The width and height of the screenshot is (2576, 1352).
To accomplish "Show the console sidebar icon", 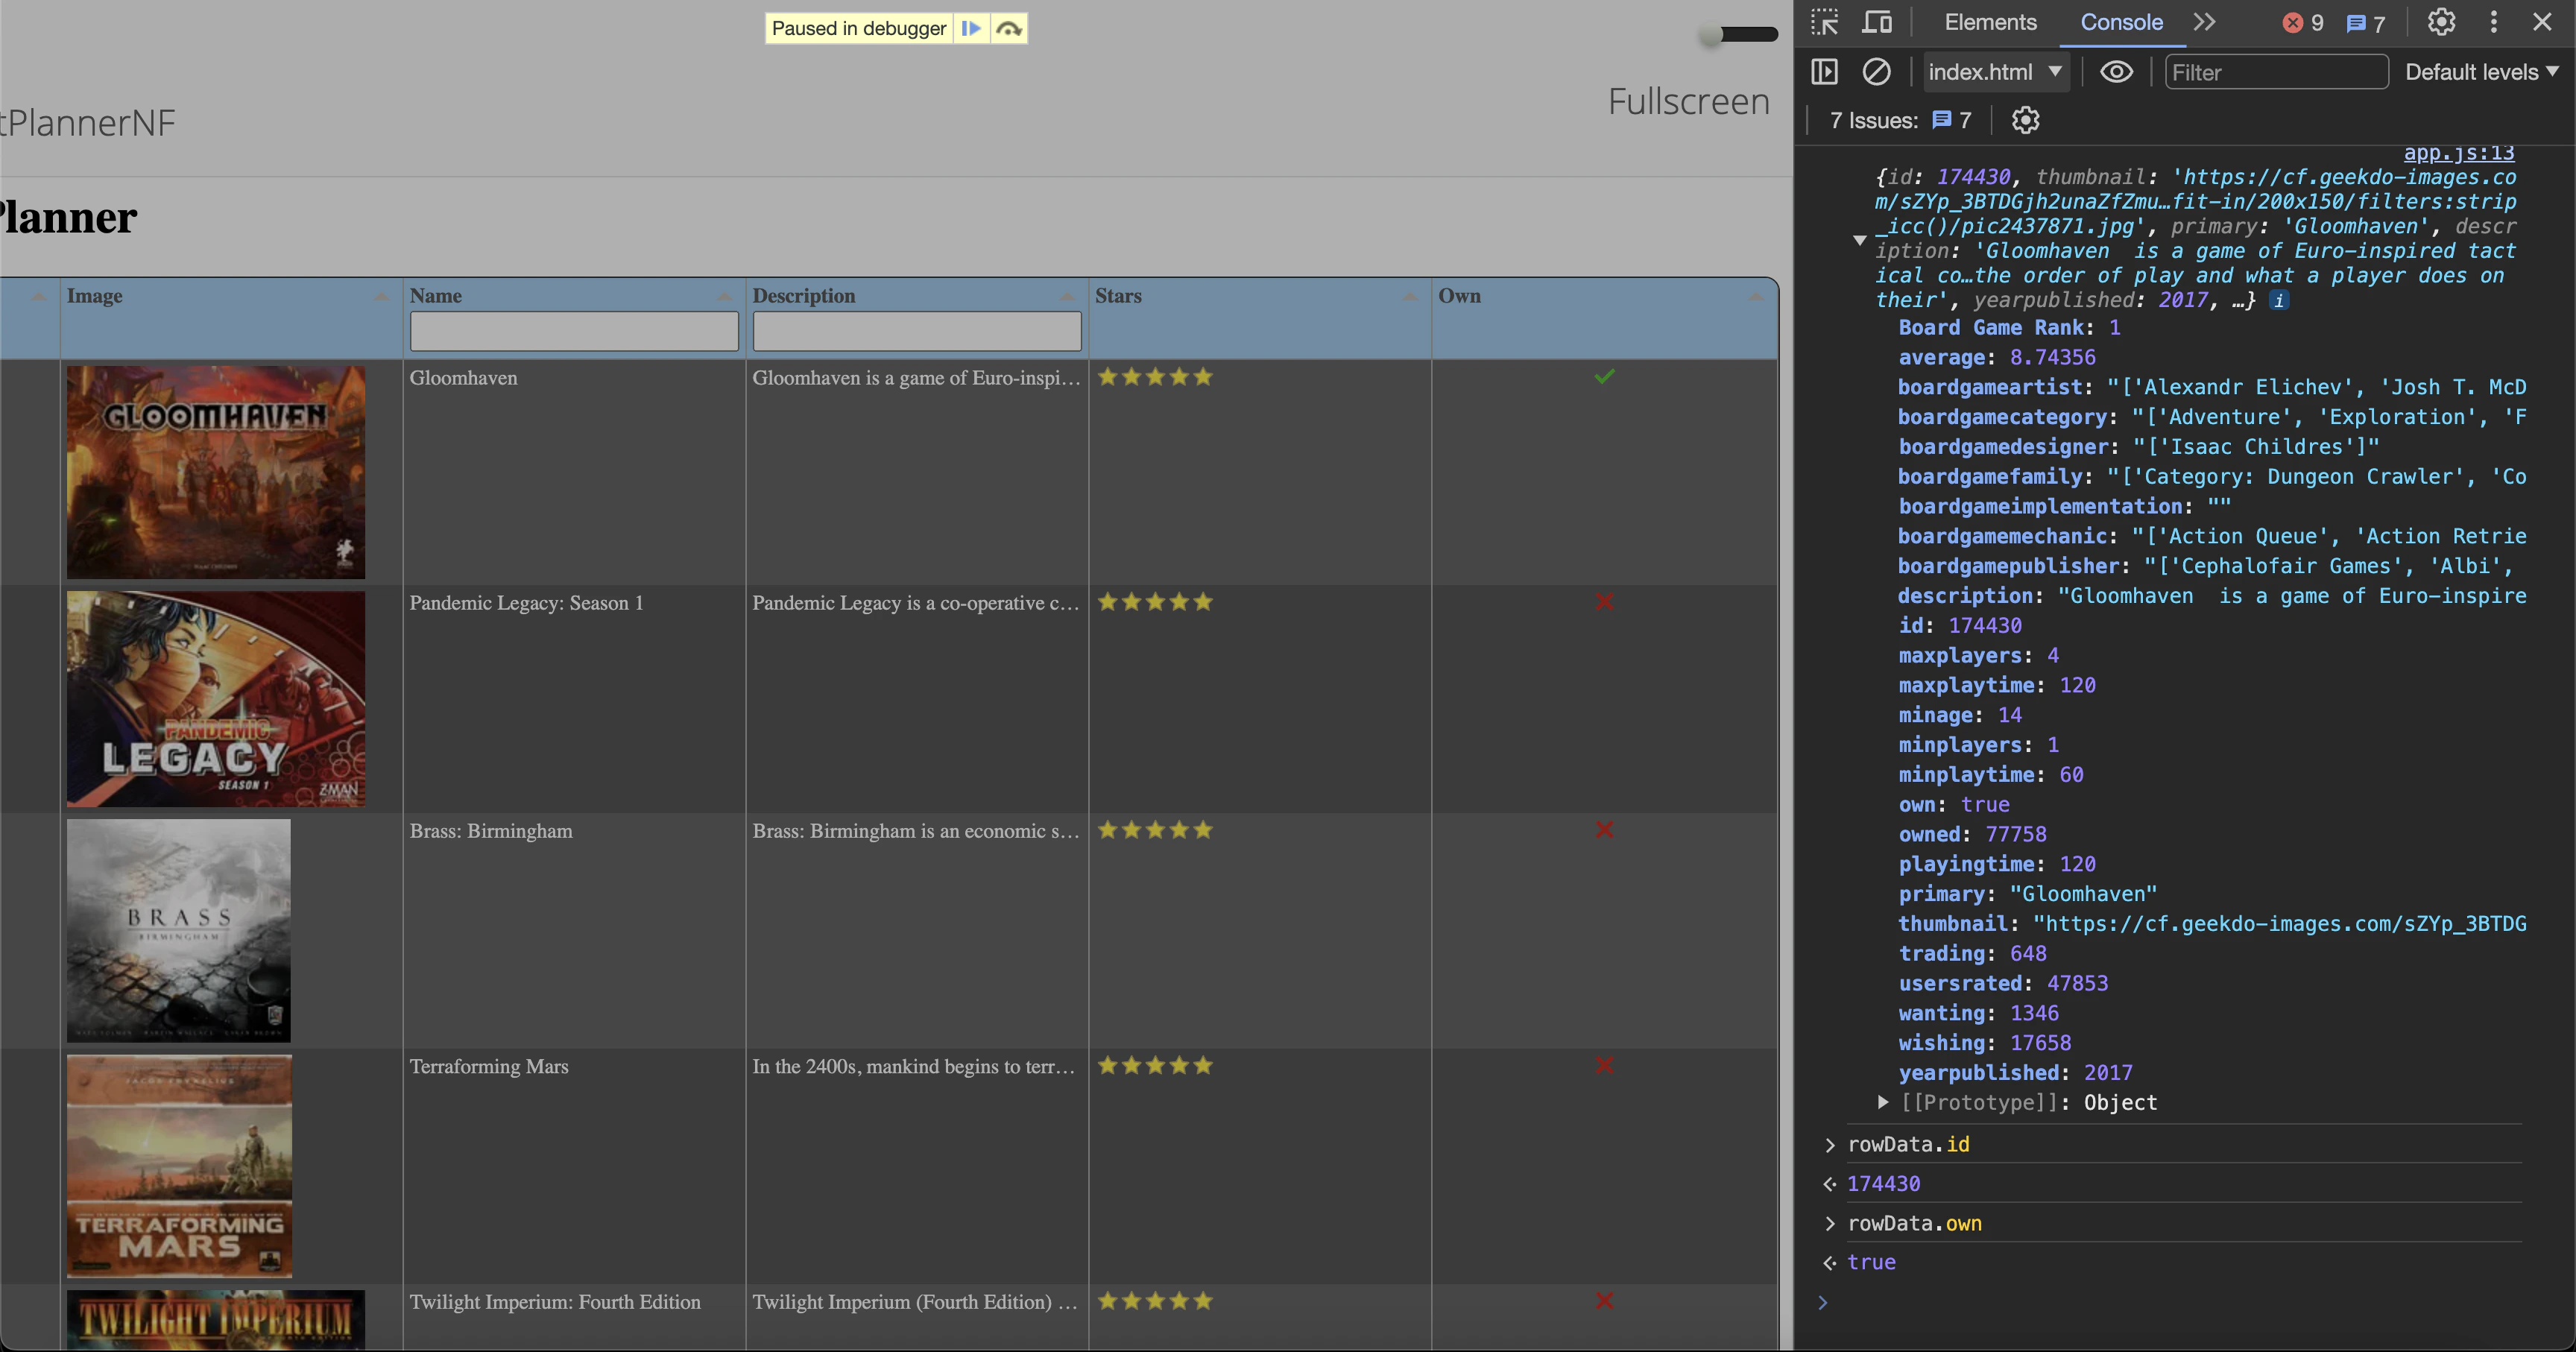I will (x=1824, y=72).
